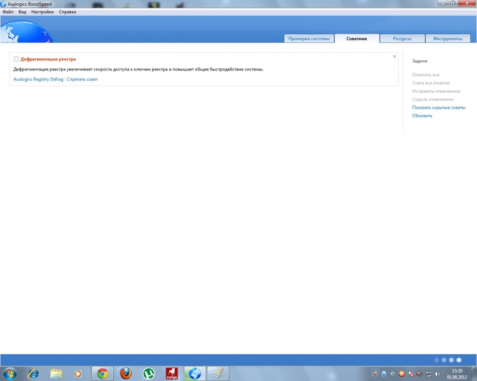Viewport: 477px width, 381px height.
Task: Launch Internet Explorer from taskbar
Action: 33,373
